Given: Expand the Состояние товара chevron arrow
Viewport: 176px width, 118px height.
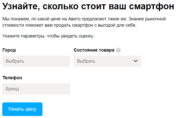Looking at the screenshot, I should (136, 61).
